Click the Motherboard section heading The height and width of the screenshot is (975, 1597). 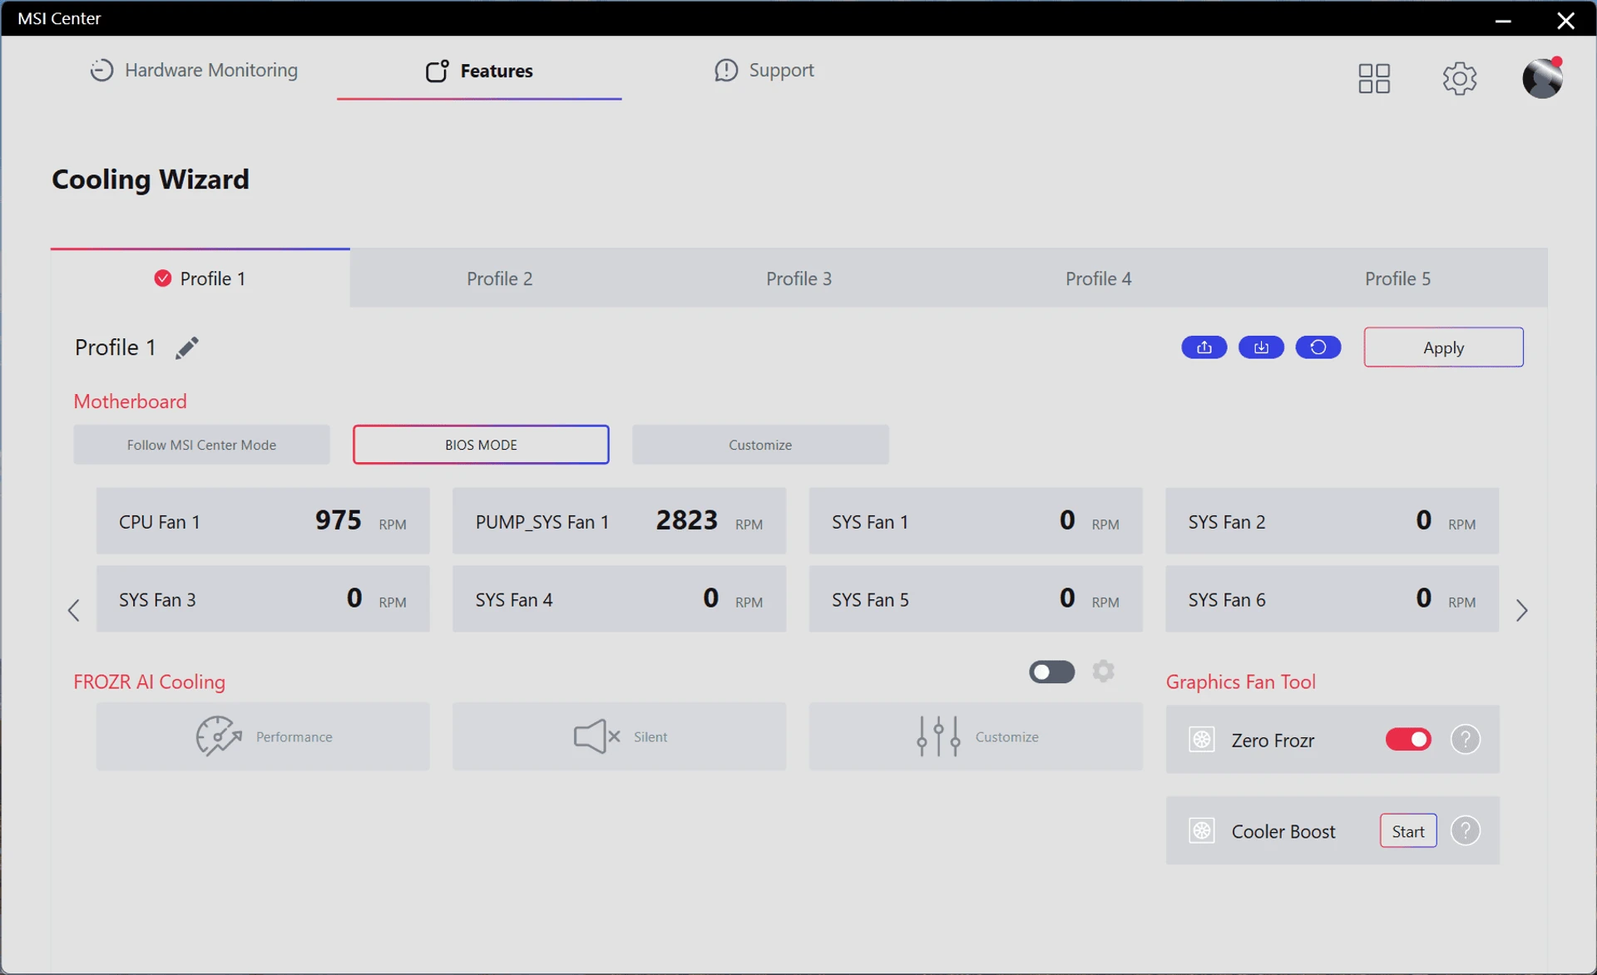coord(130,401)
